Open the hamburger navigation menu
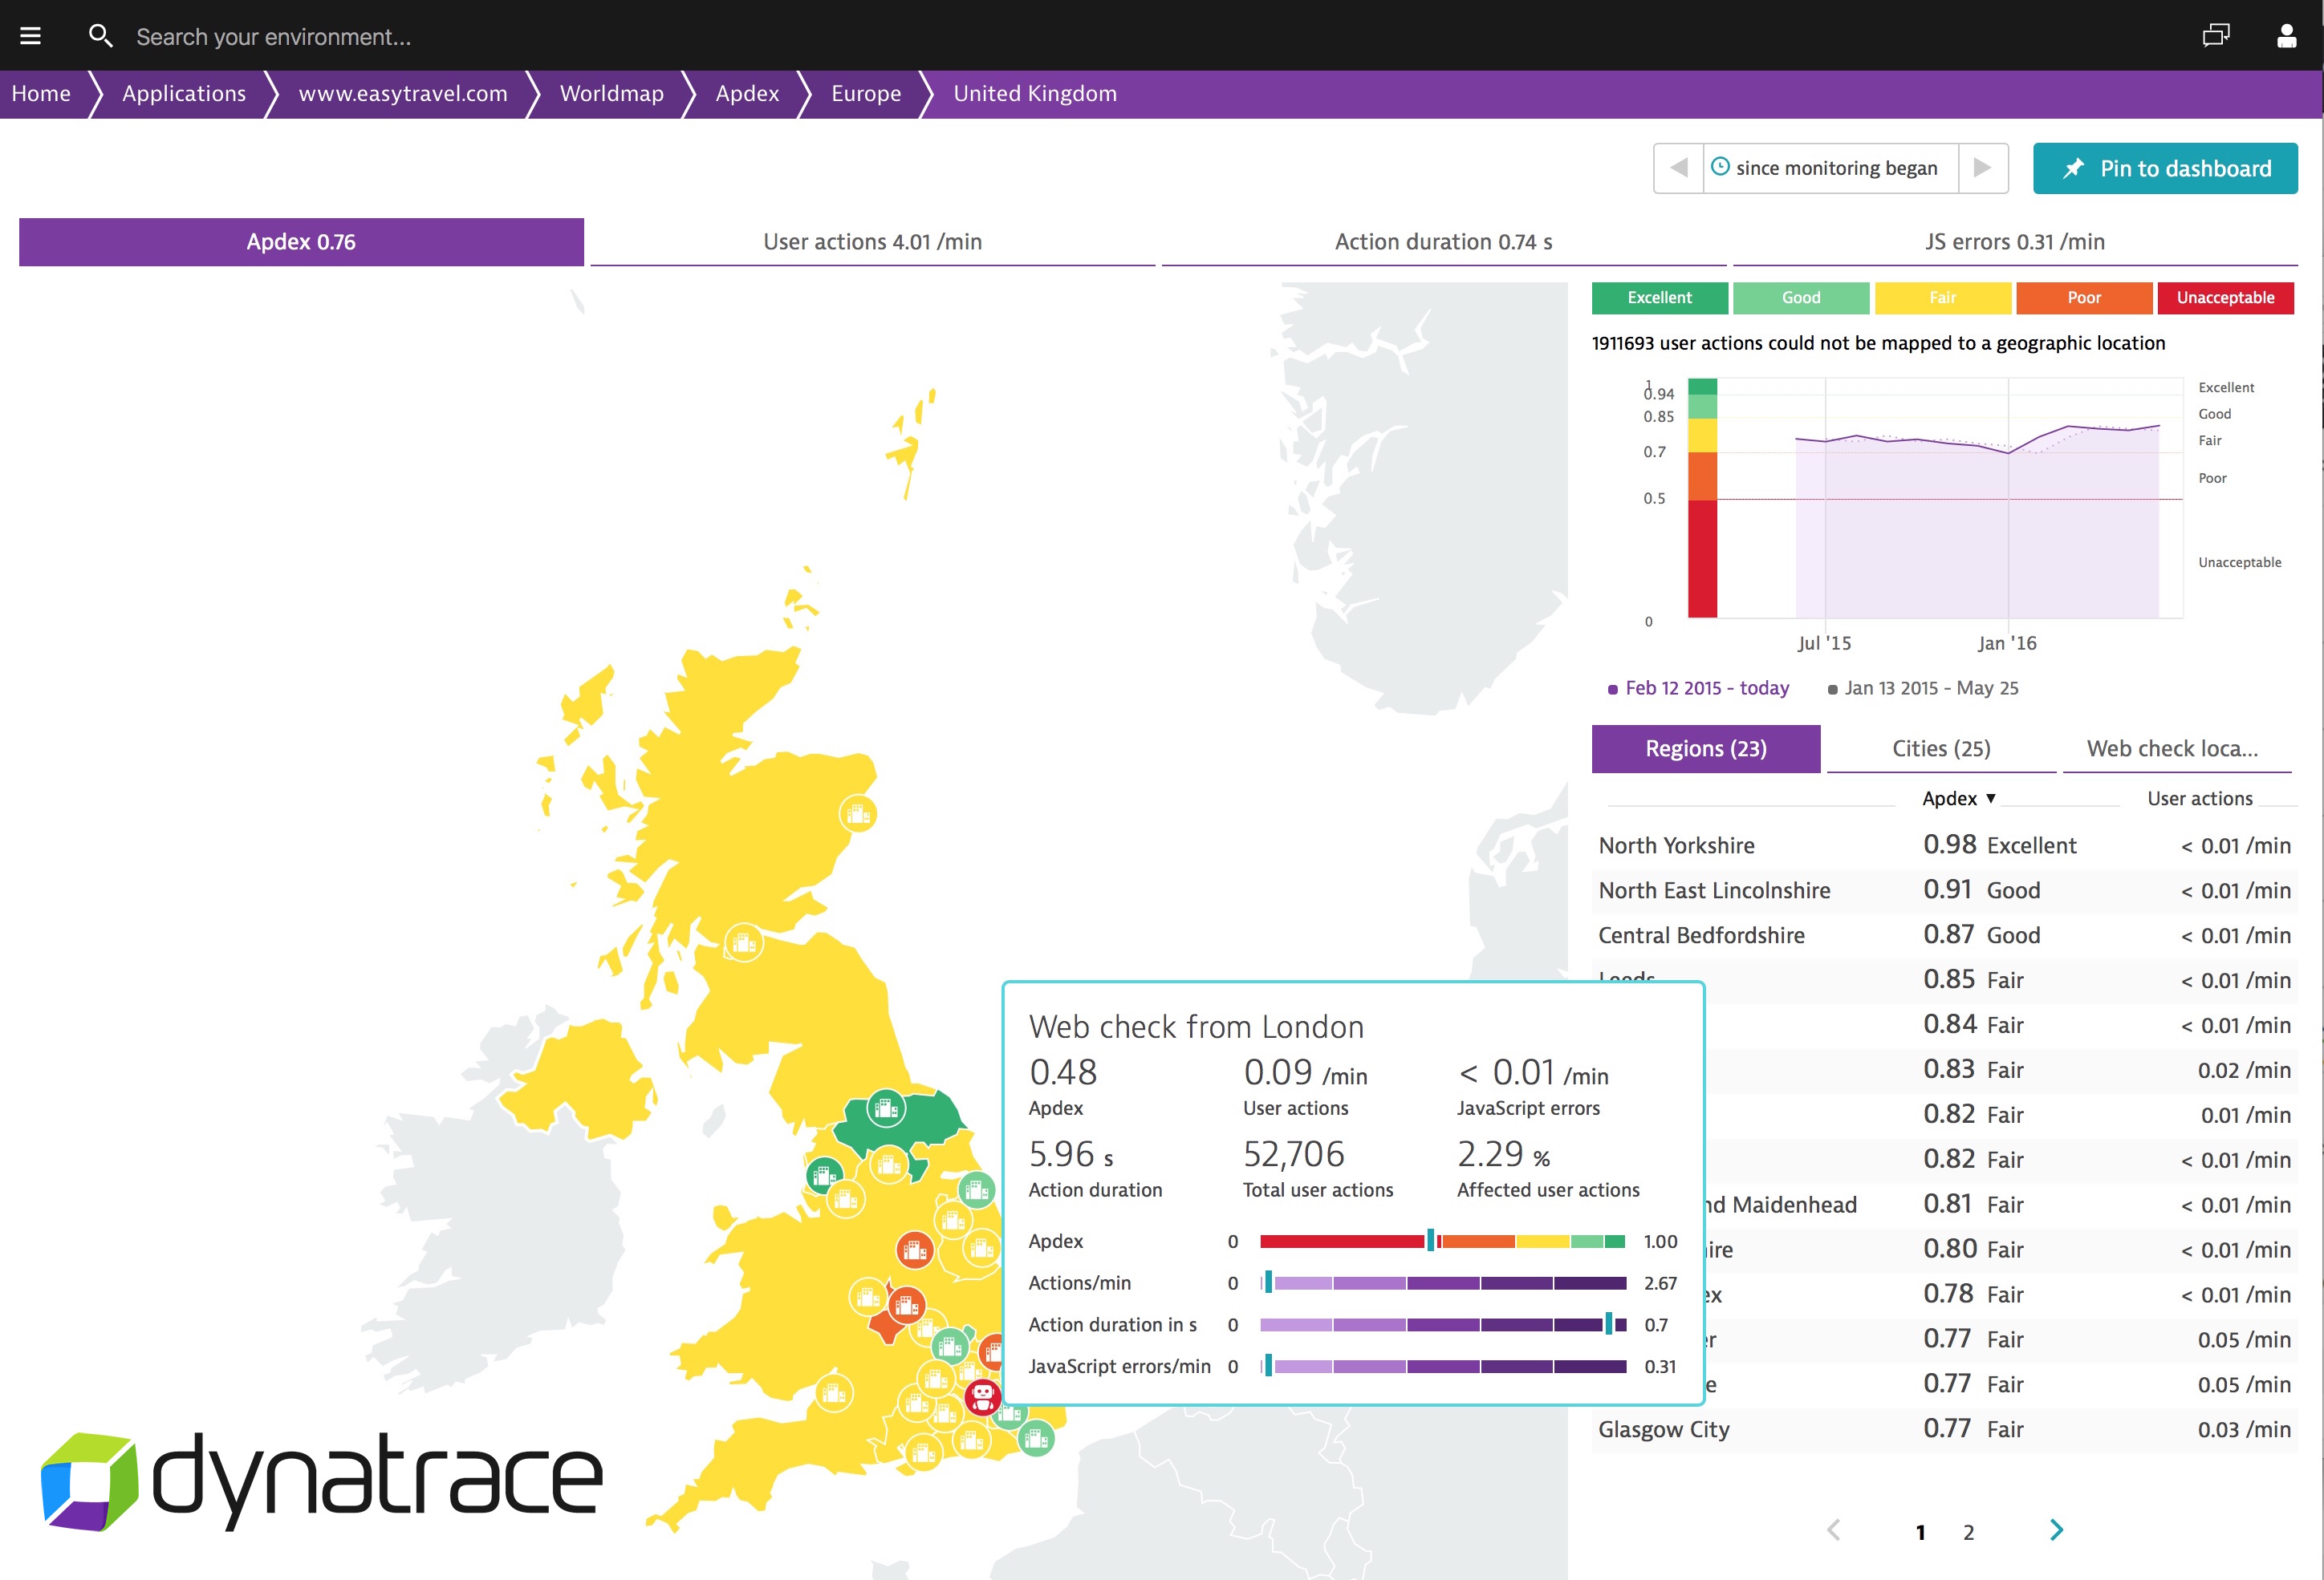 coord(31,36)
